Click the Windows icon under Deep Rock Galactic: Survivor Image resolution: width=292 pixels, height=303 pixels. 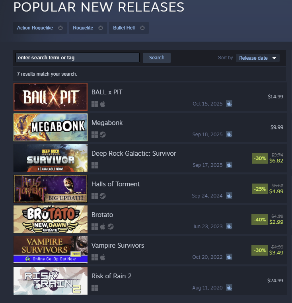pos(95,165)
